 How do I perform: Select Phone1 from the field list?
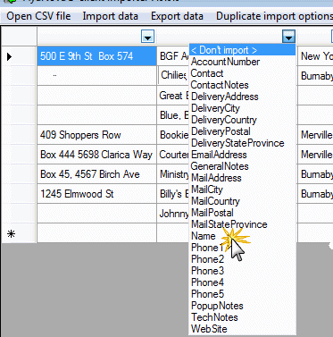coord(242,248)
